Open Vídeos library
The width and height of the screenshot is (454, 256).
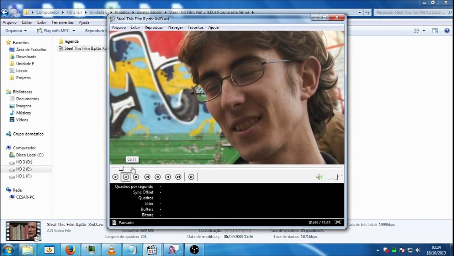click(19, 120)
